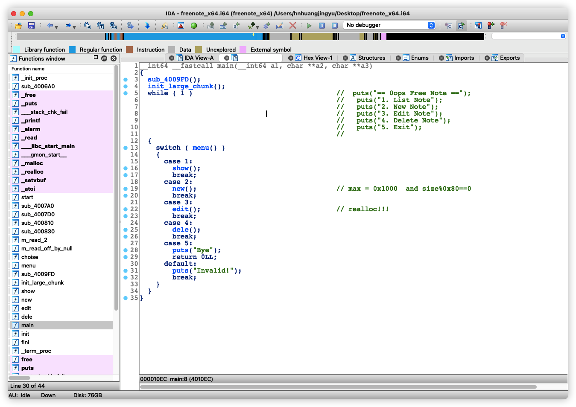576x407 pixels.
Task: Click the create string literal icon
Action: click(236, 26)
